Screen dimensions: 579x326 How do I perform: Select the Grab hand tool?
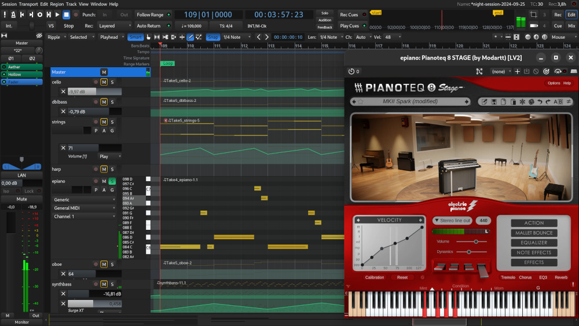coord(148,37)
